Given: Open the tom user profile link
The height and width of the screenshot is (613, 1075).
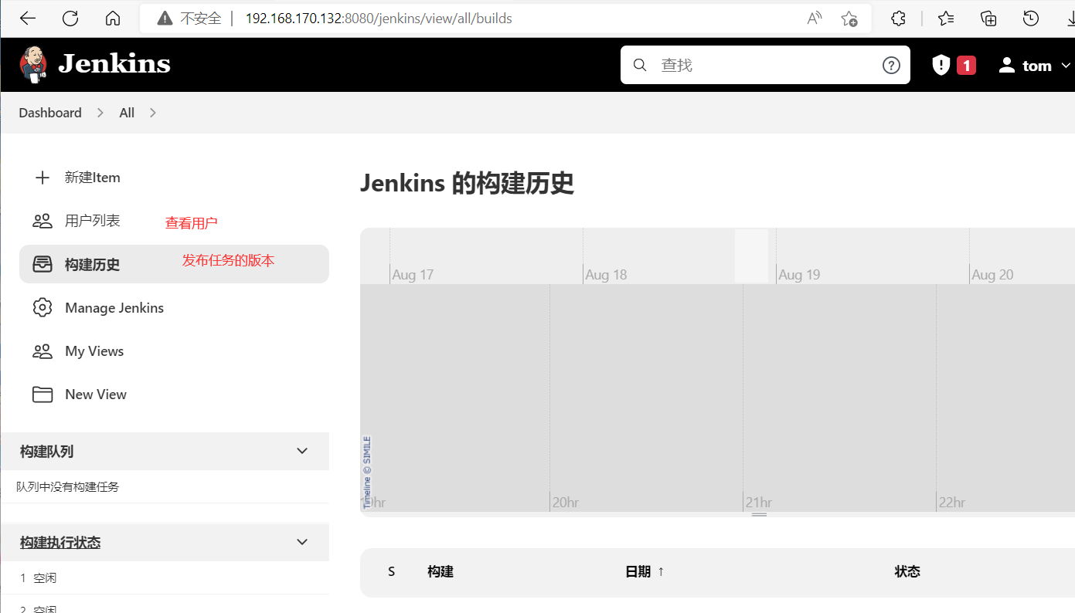Looking at the screenshot, I should coord(1037,66).
